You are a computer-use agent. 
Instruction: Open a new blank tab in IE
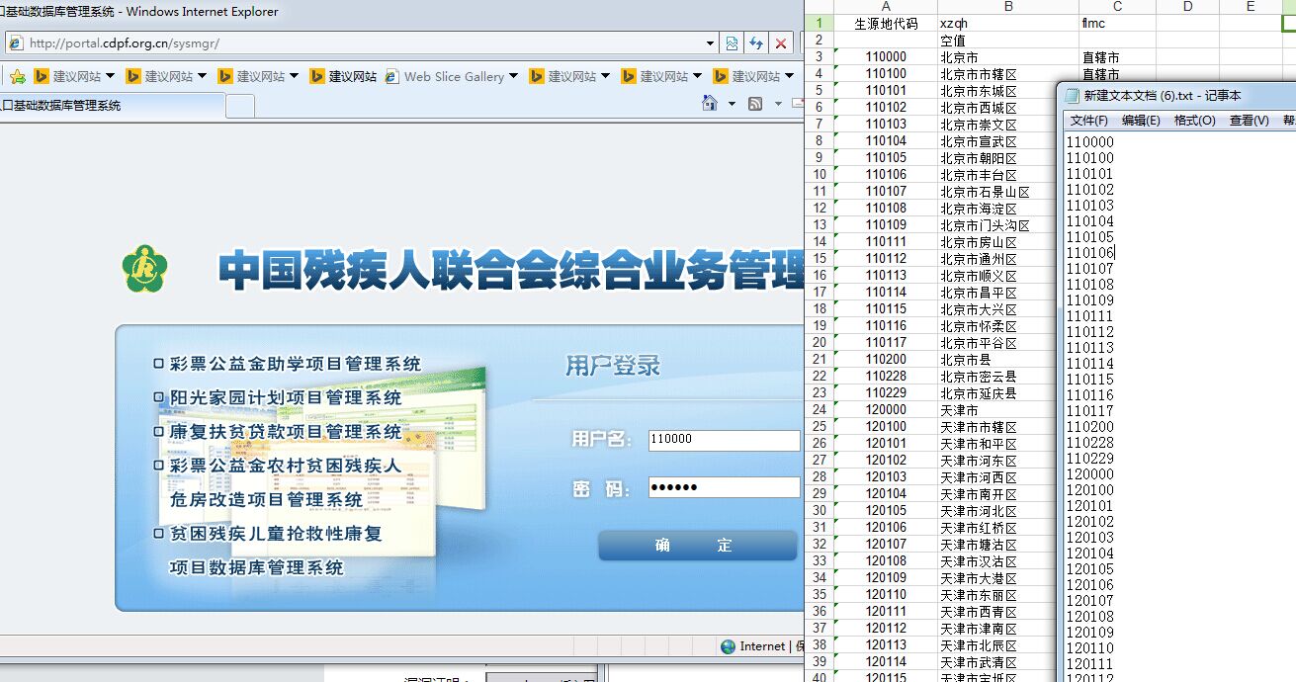[x=239, y=105]
